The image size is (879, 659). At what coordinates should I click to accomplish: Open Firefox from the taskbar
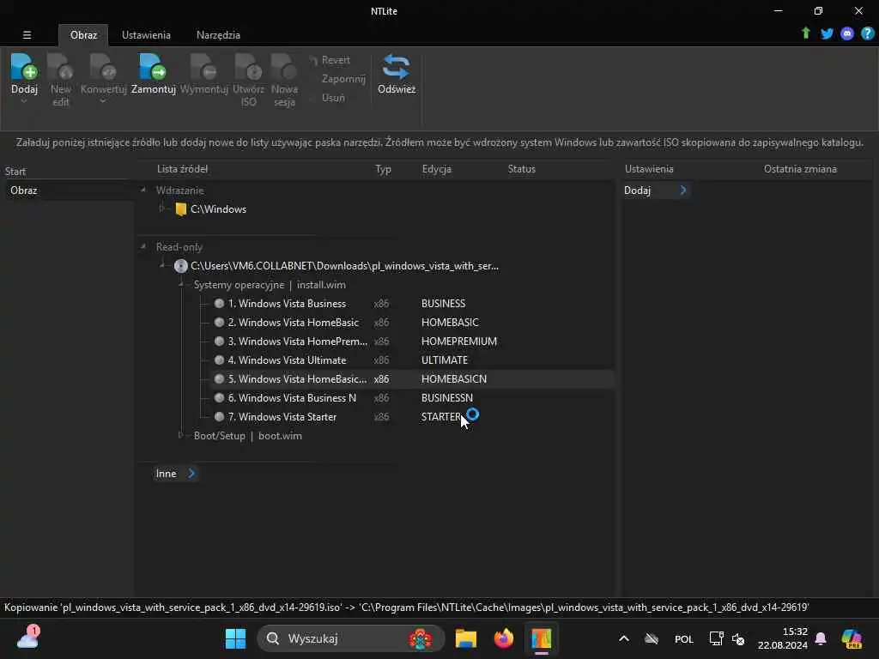pos(503,638)
